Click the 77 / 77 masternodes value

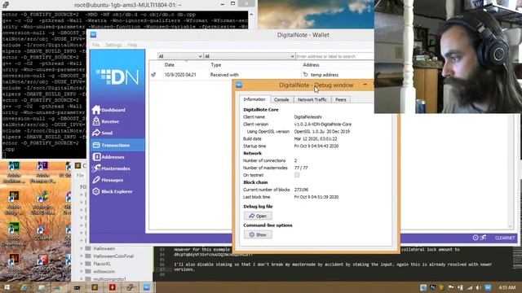[301, 168]
